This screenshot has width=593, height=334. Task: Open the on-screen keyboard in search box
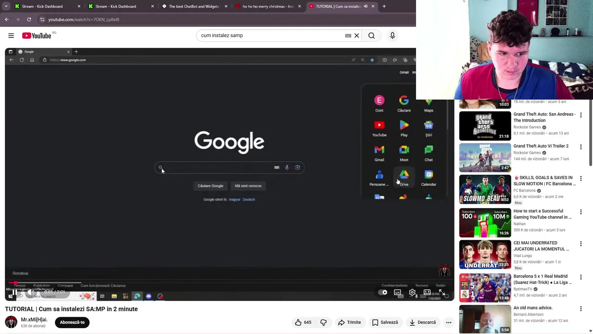click(x=348, y=36)
